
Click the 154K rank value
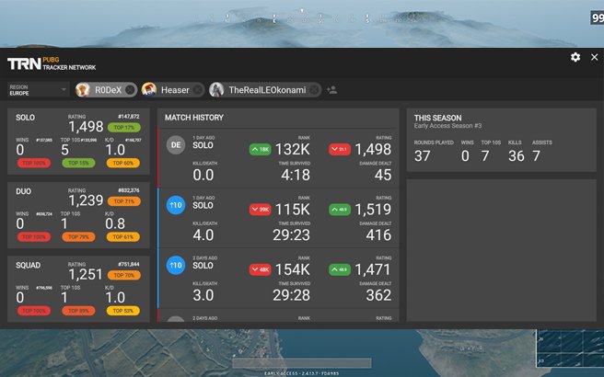[x=293, y=269]
